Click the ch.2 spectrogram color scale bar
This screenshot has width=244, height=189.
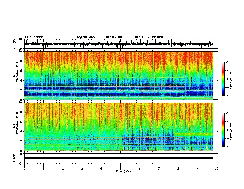(223, 130)
